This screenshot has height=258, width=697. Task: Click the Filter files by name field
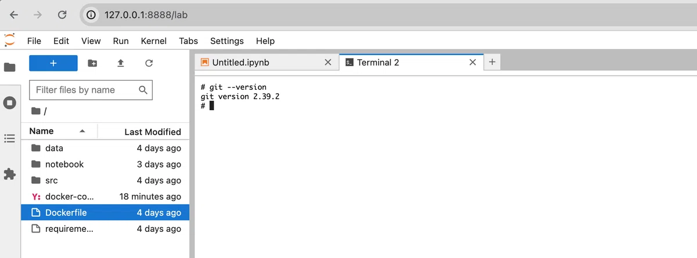pos(91,90)
